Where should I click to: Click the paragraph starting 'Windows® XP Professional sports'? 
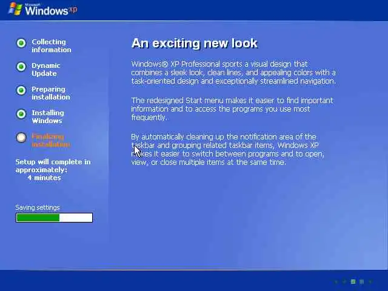pyautogui.click(x=233, y=73)
